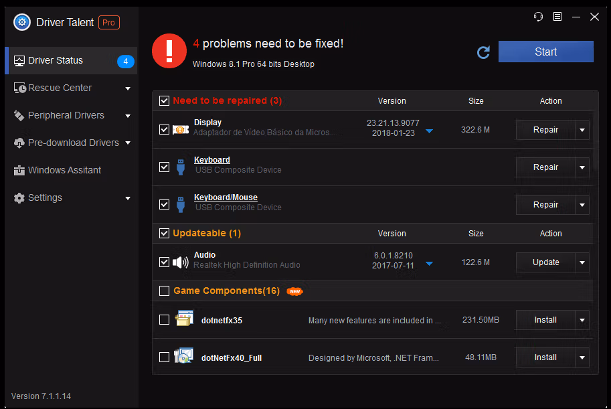Image resolution: width=611 pixels, height=409 pixels.
Task: Expand the Peripheral Drivers submenu arrow
Action: (128, 116)
